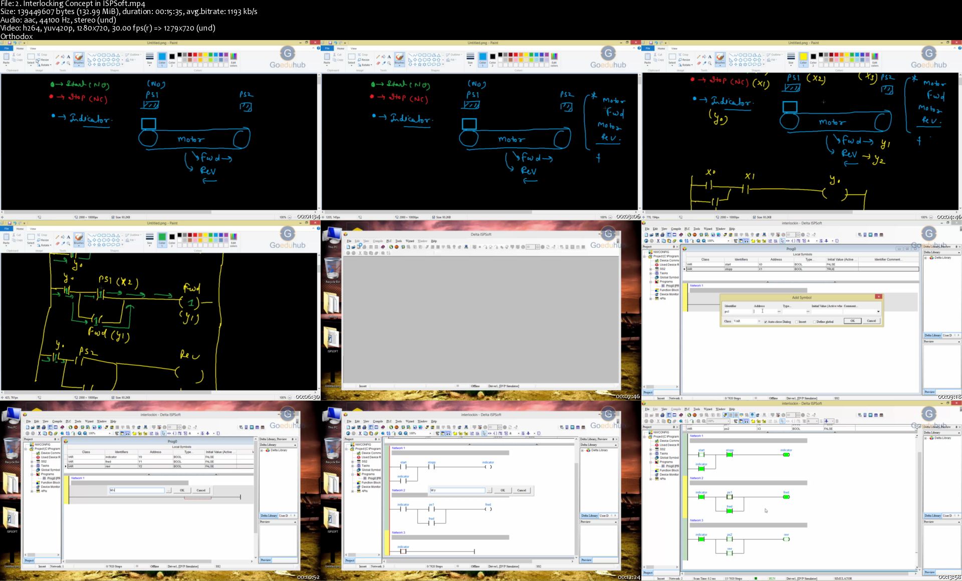
Task: Open This PC desktop icon in 00:12:24 frame
Action: (x=332, y=418)
